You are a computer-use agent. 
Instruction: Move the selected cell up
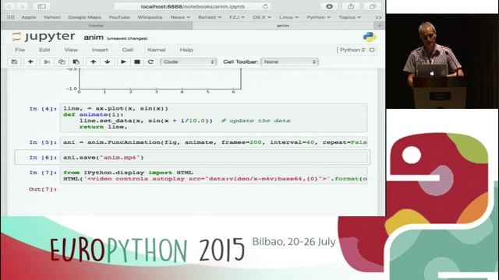coord(93,62)
